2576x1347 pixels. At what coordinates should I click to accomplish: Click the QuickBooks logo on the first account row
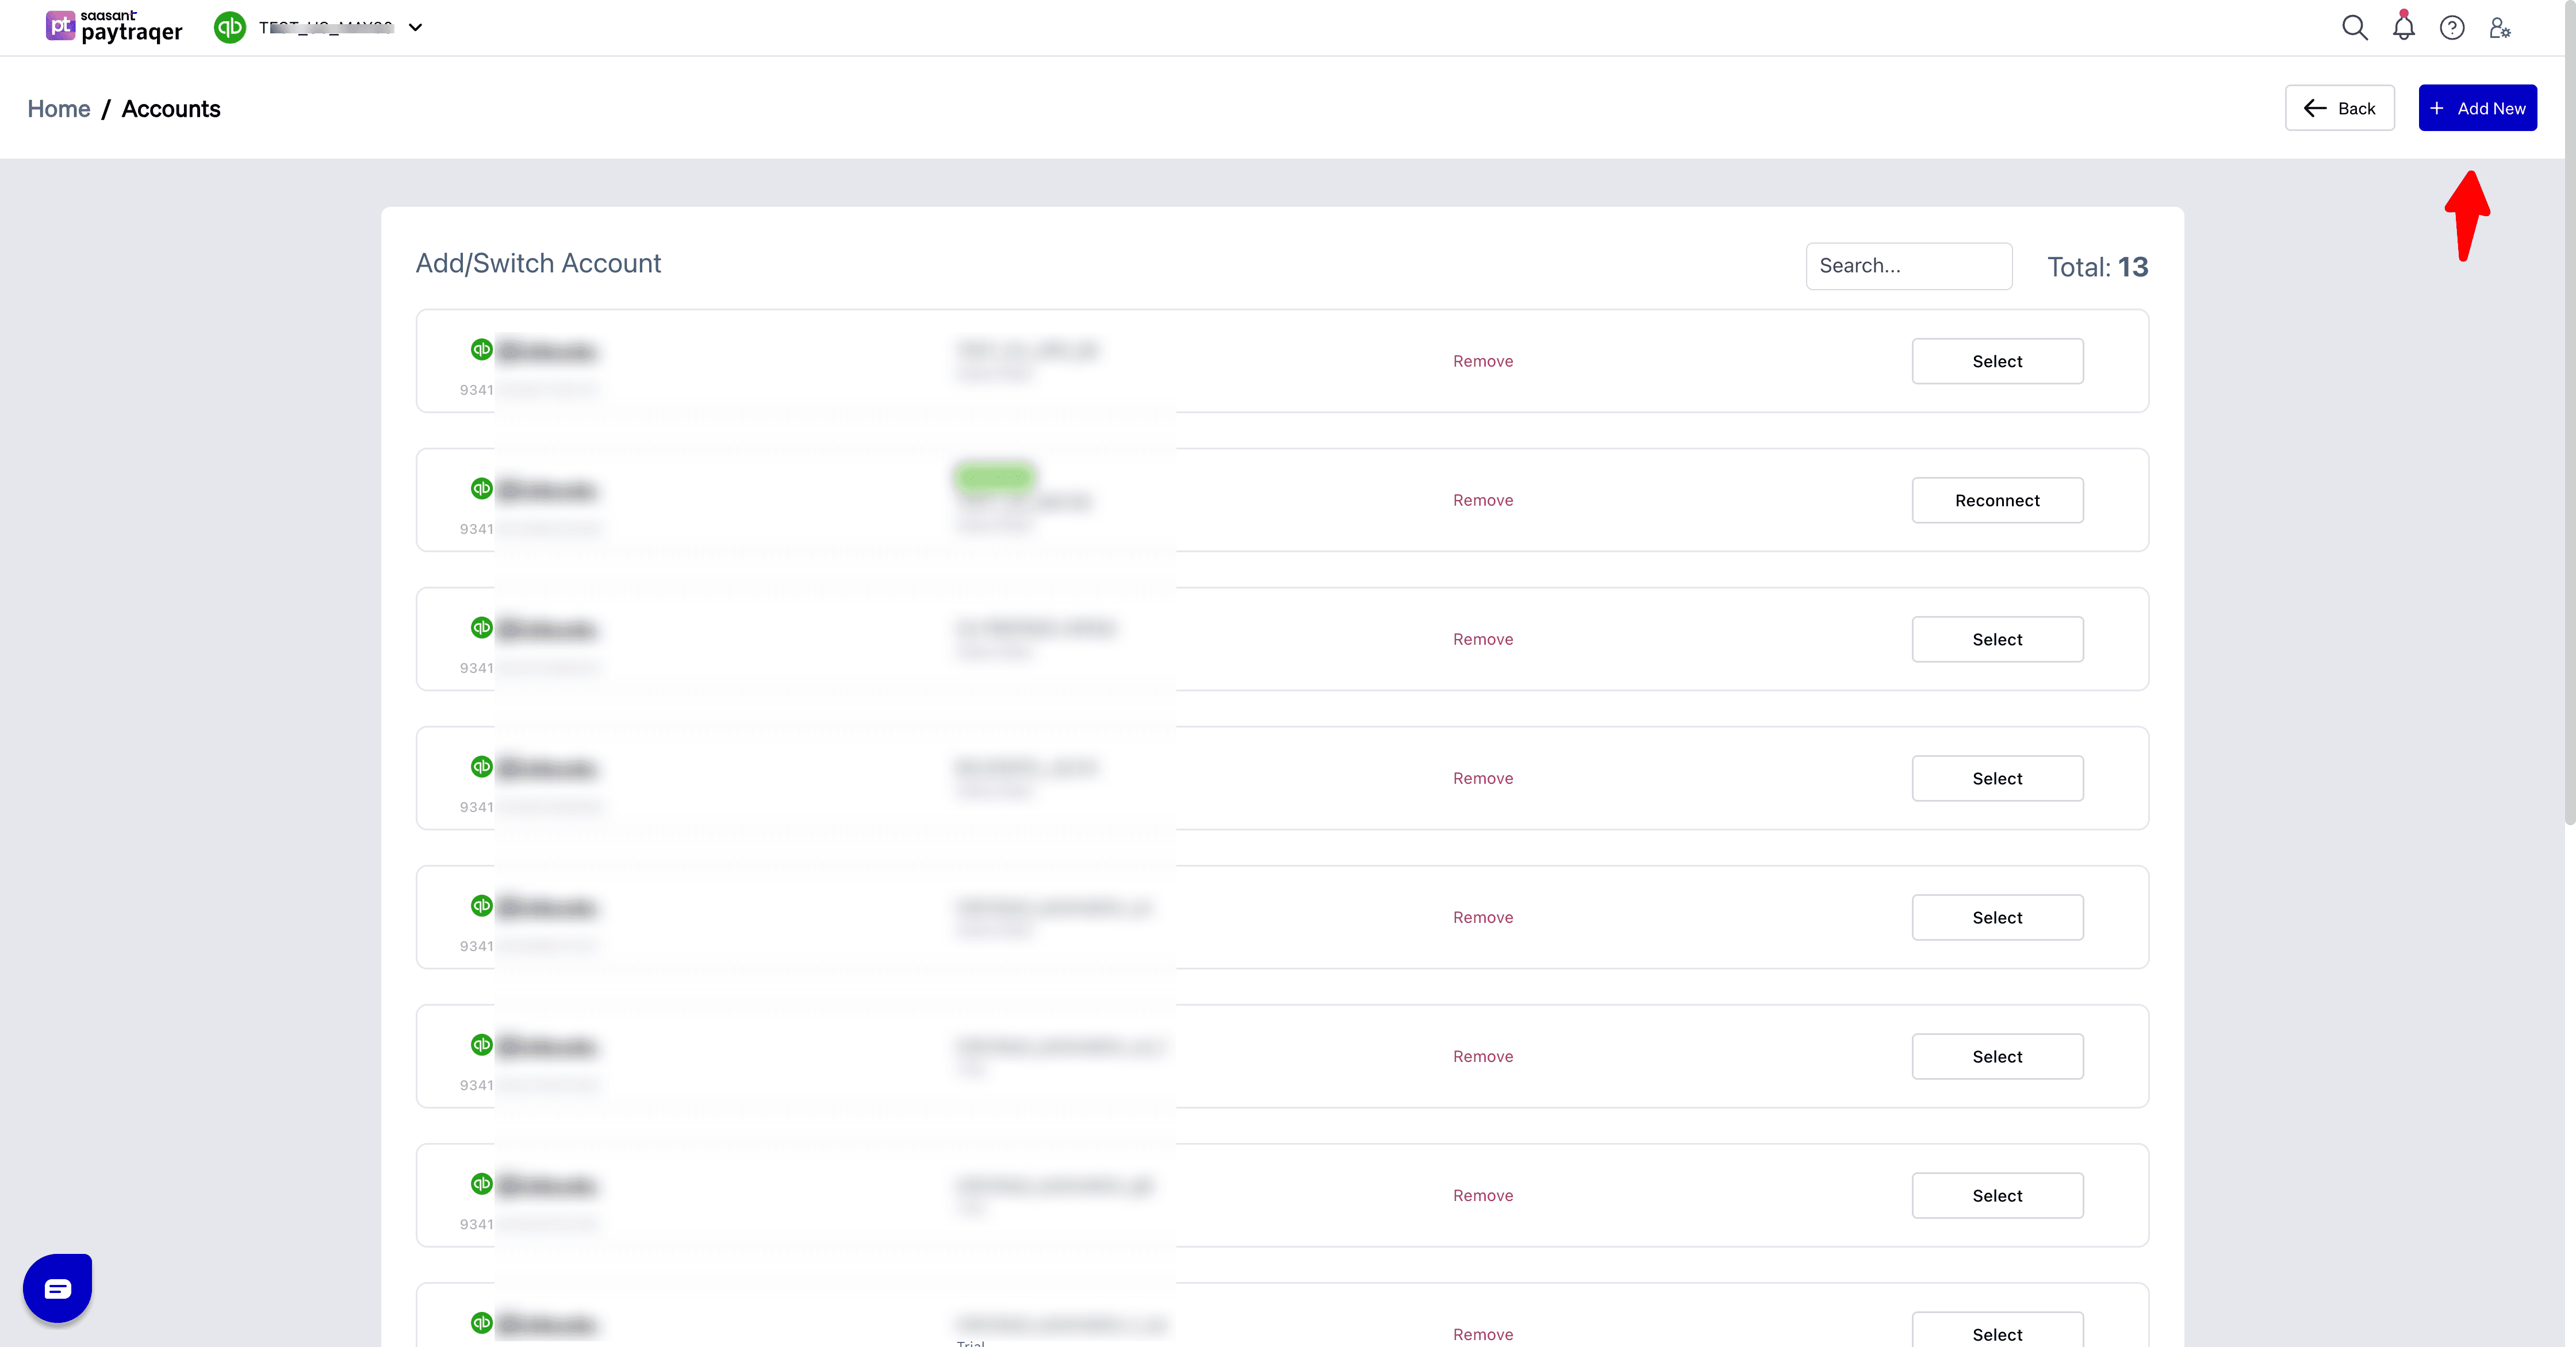click(x=481, y=350)
